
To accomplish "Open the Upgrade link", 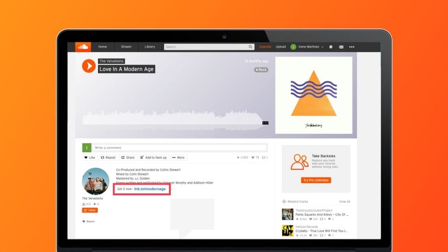I will [265, 47].
